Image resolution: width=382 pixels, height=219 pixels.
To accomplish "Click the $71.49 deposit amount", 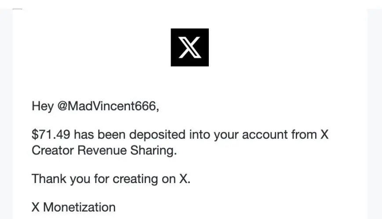I will click(51, 134).
